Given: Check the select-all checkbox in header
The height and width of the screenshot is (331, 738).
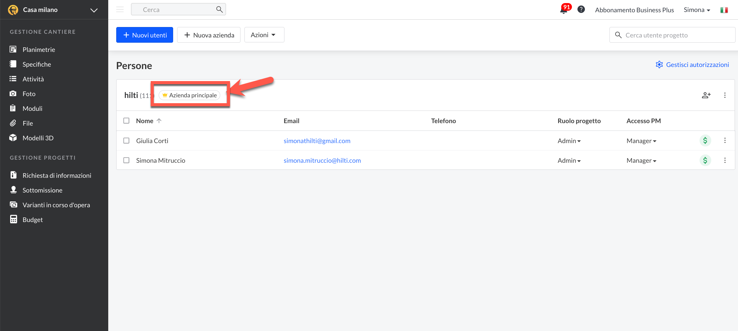Looking at the screenshot, I should pos(126,121).
